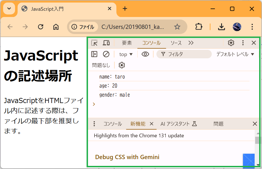Open the AI アシスタント drawer tab
The height and width of the screenshot is (169, 262).
click(x=179, y=124)
